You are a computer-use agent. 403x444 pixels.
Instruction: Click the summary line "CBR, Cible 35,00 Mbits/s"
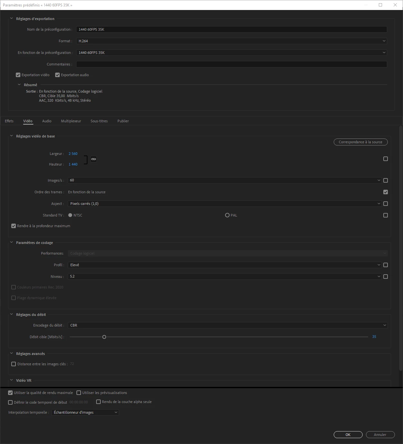(59, 96)
